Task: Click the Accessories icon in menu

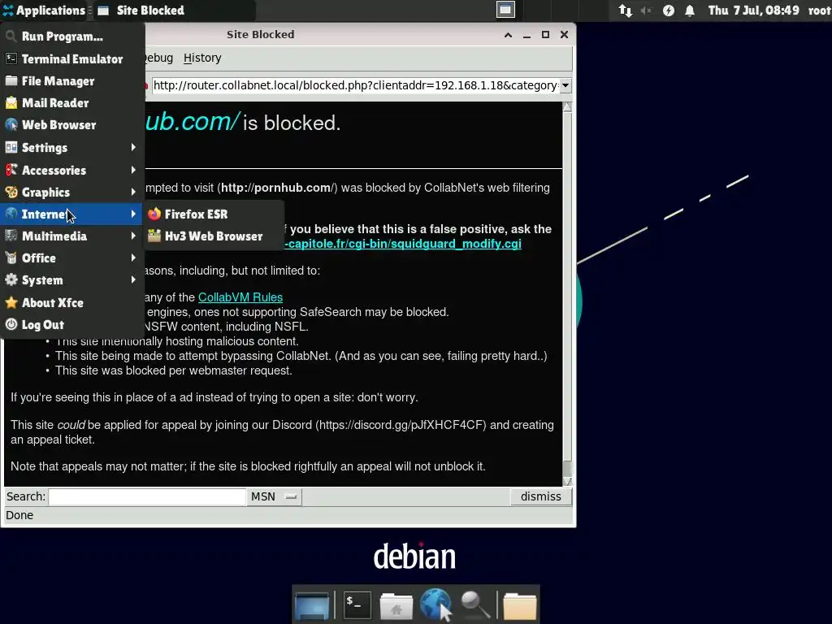Action: point(11,170)
